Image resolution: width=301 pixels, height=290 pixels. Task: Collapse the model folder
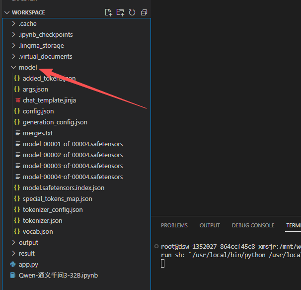pos(13,68)
